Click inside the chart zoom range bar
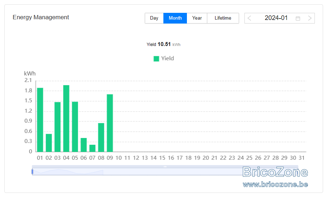327x200 pixels. click(165, 172)
